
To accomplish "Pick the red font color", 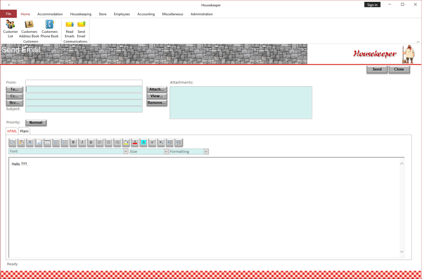I will pyautogui.click(x=135, y=143).
